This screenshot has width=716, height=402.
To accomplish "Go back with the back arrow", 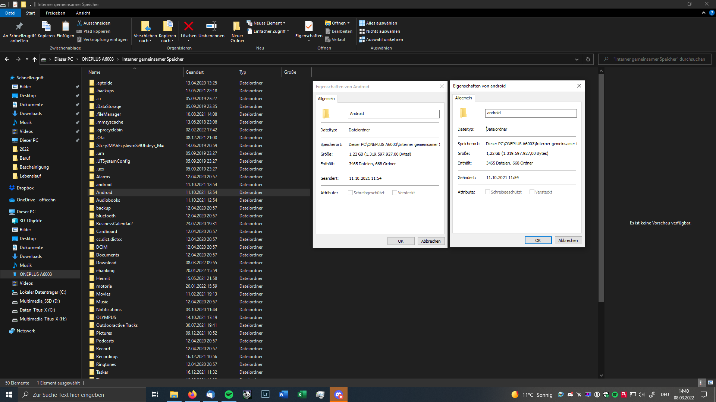I will (x=7, y=59).
